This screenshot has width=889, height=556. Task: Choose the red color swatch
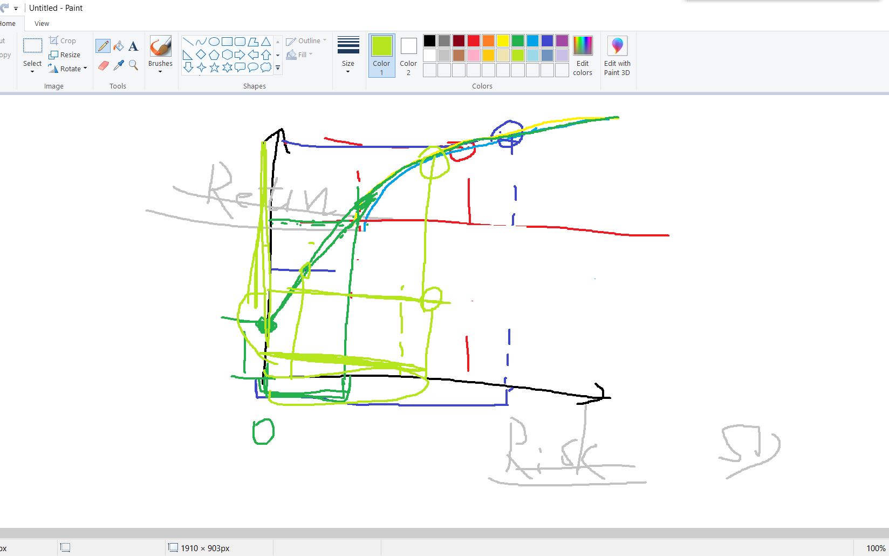coord(474,41)
